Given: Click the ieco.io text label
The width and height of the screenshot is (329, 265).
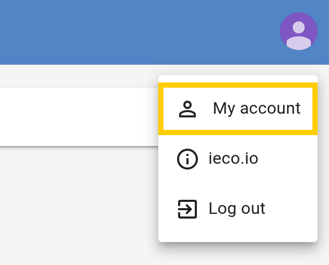Looking at the screenshot, I should pyautogui.click(x=233, y=159).
